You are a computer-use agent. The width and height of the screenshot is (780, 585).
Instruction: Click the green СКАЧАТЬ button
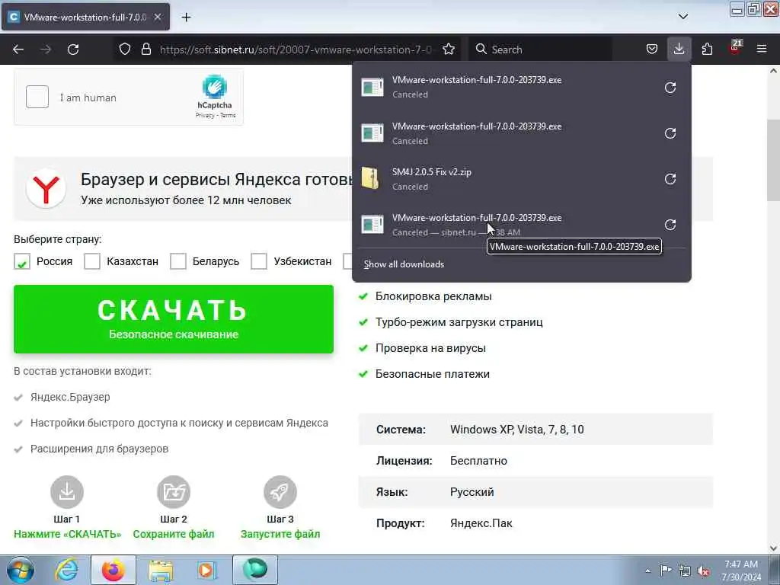click(174, 319)
